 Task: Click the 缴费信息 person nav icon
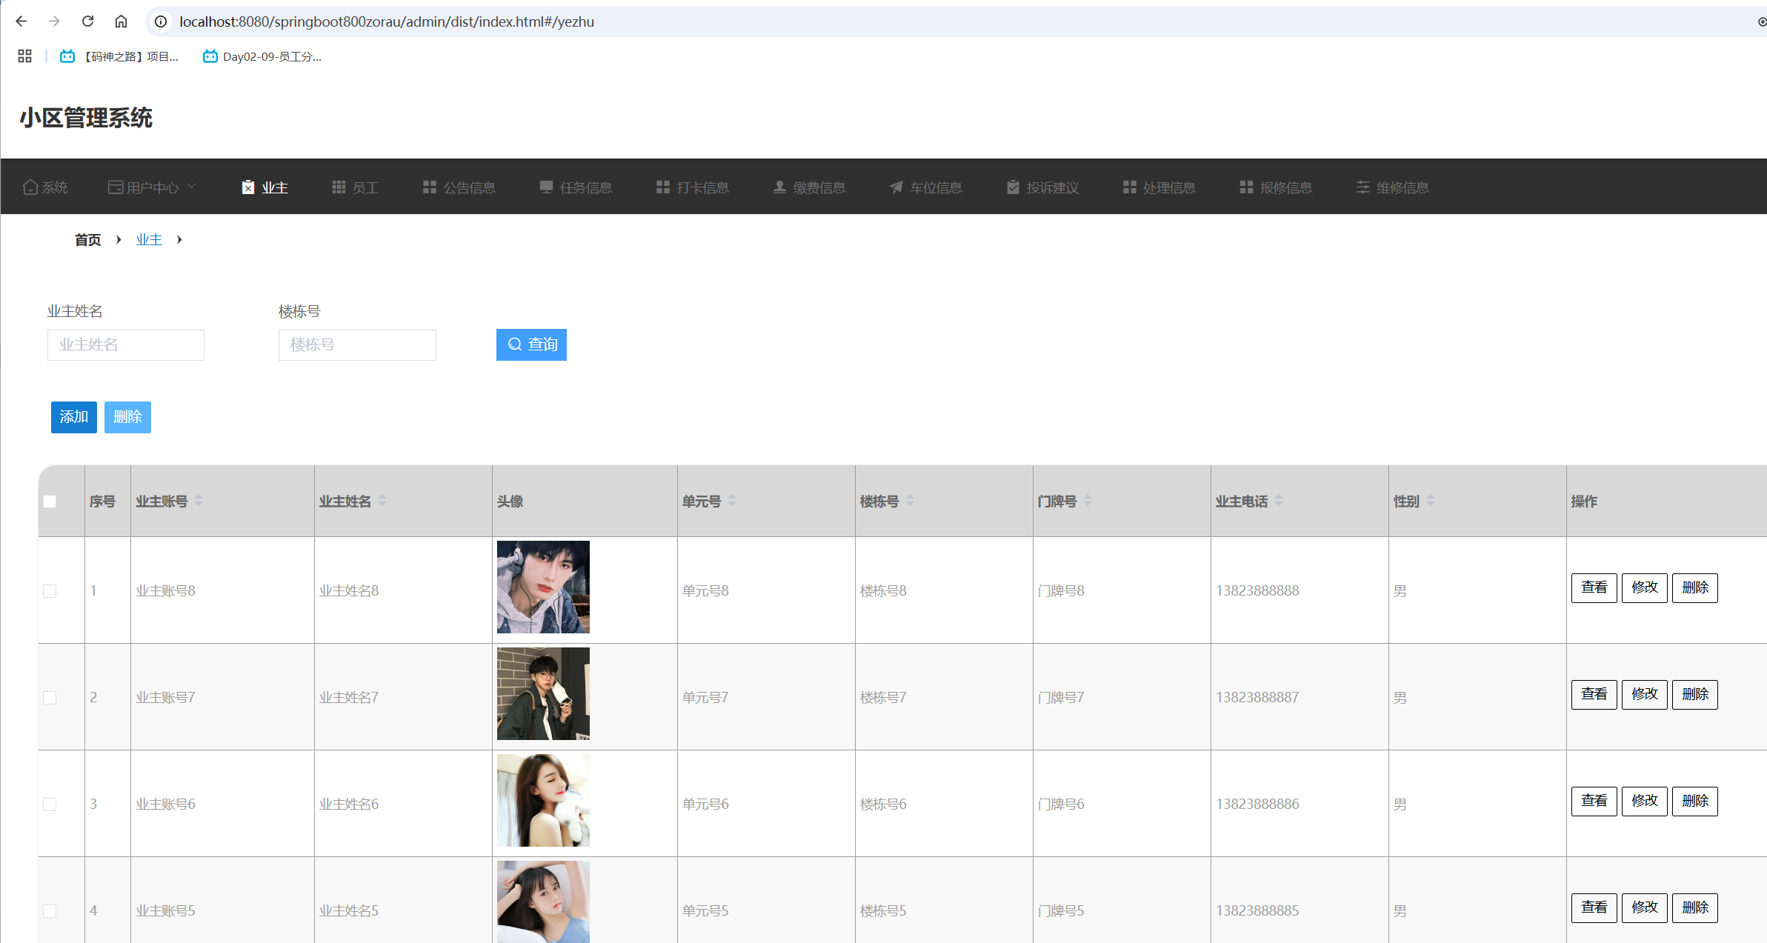pos(779,187)
